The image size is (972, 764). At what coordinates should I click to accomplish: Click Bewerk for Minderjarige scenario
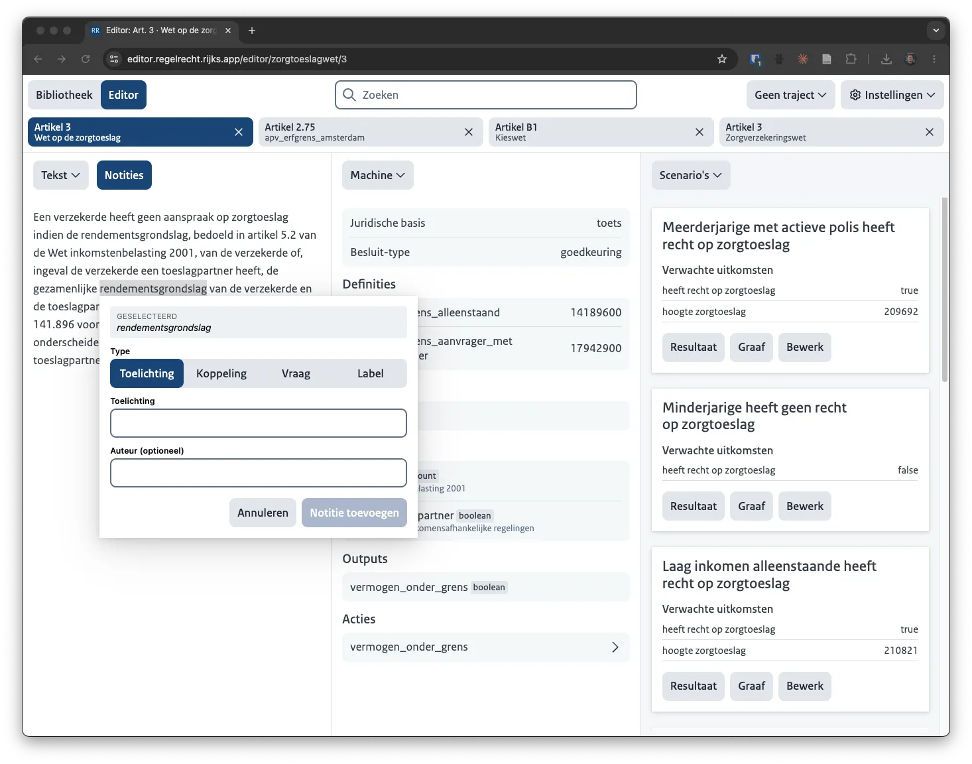(805, 506)
